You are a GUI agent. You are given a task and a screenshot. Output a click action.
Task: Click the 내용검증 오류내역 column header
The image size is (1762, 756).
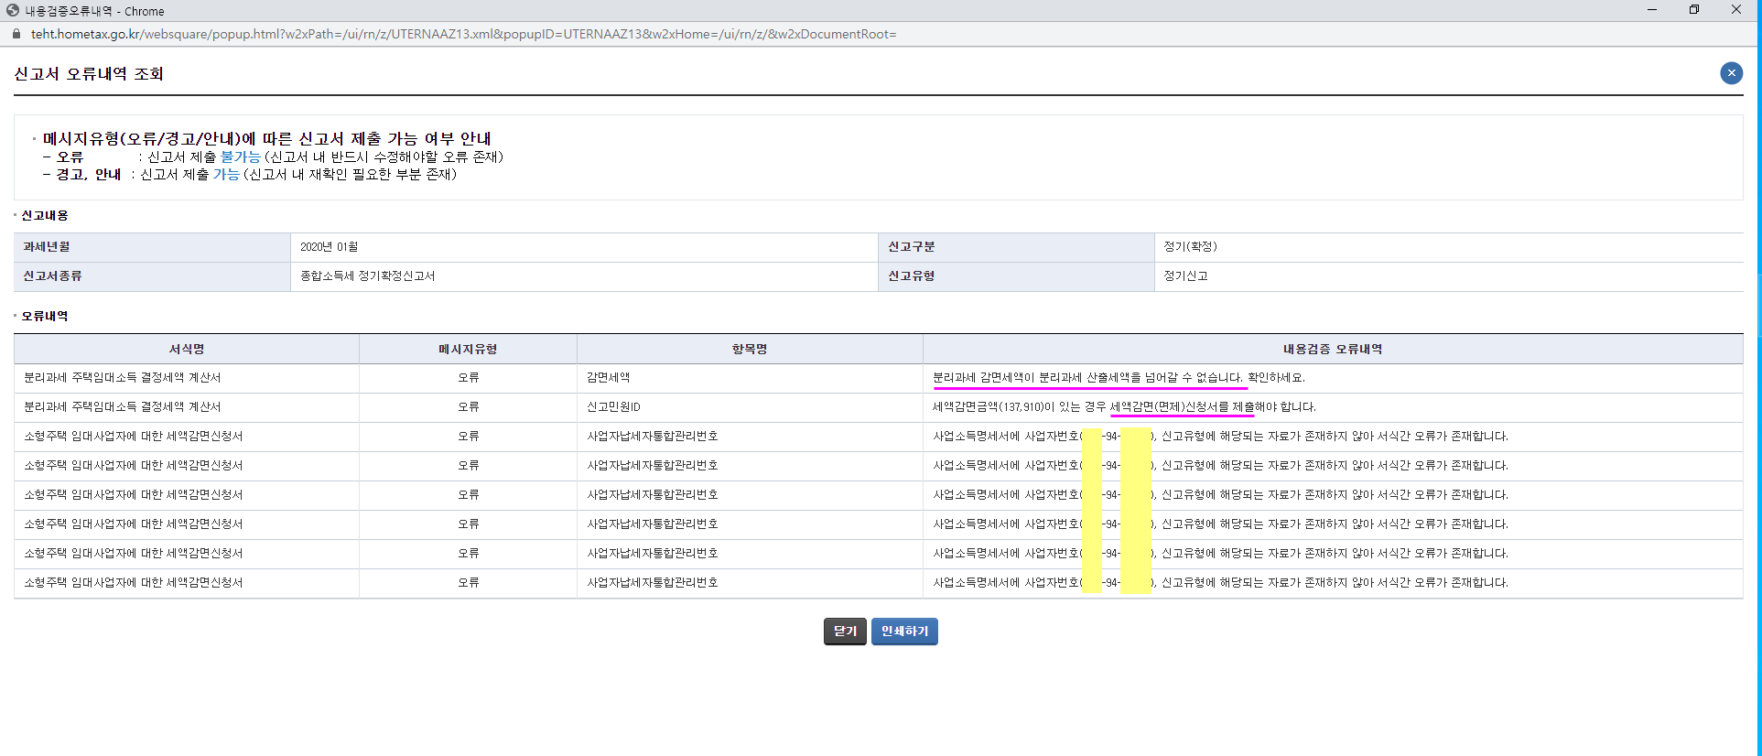pyautogui.click(x=1333, y=349)
